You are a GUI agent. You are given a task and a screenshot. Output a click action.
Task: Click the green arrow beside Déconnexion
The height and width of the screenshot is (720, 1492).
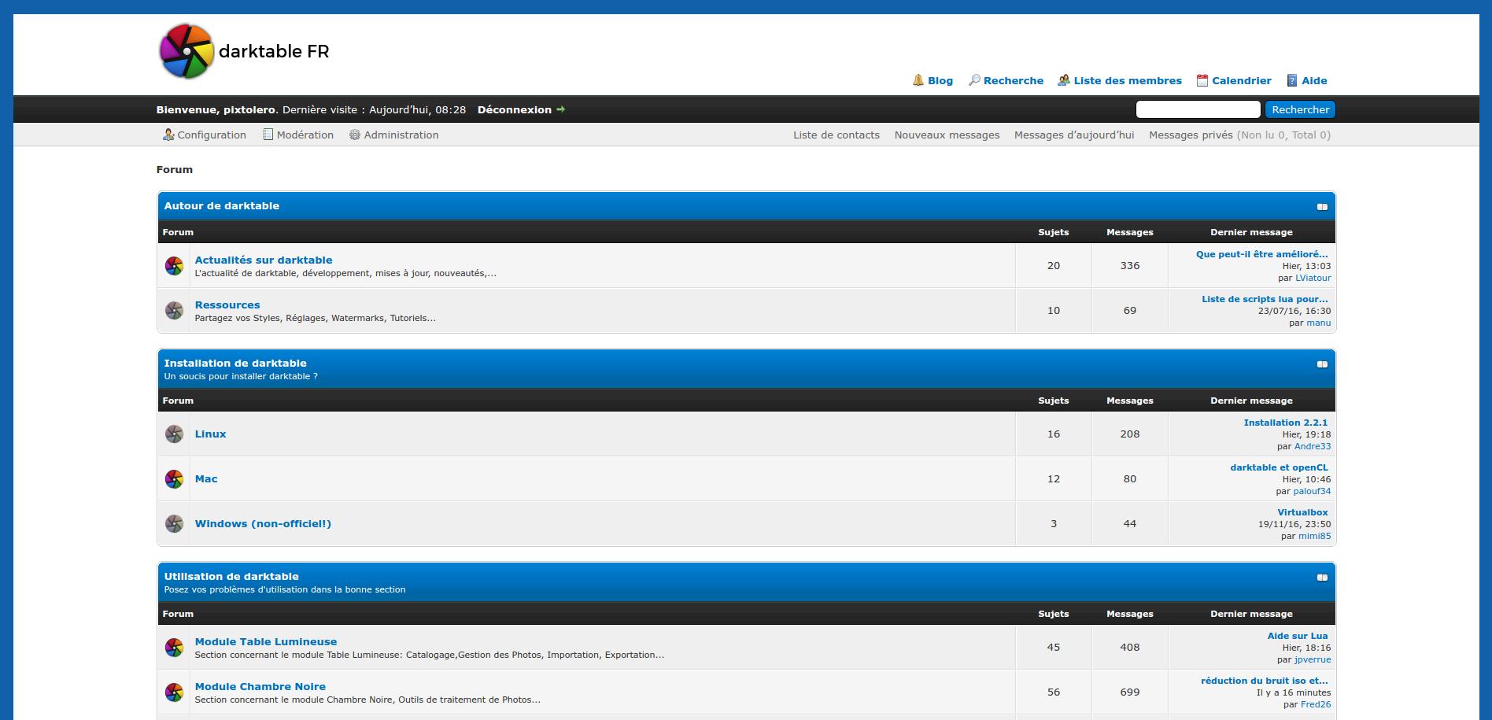pos(561,109)
